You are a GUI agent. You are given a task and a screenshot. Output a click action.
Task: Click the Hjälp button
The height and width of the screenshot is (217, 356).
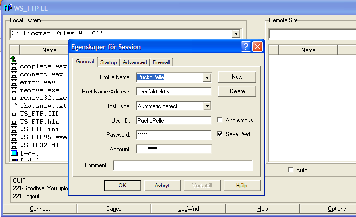click(x=242, y=186)
